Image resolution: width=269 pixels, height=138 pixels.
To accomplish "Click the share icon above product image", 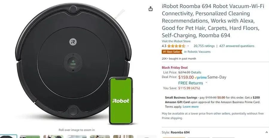I will click(x=150, y=9).
